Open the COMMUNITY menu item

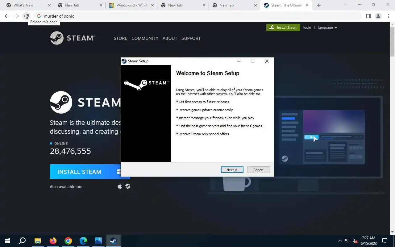tap(145, 38)
